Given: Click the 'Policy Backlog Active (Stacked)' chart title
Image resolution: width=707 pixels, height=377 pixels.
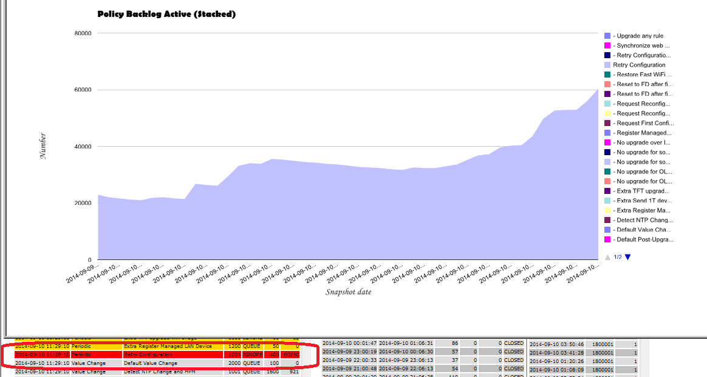Looking at the screenshot, I should 166,14.
